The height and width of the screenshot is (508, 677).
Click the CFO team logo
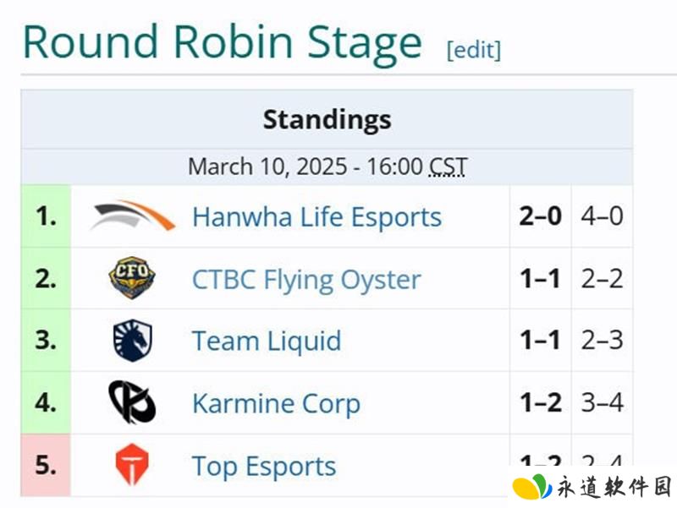132,278
